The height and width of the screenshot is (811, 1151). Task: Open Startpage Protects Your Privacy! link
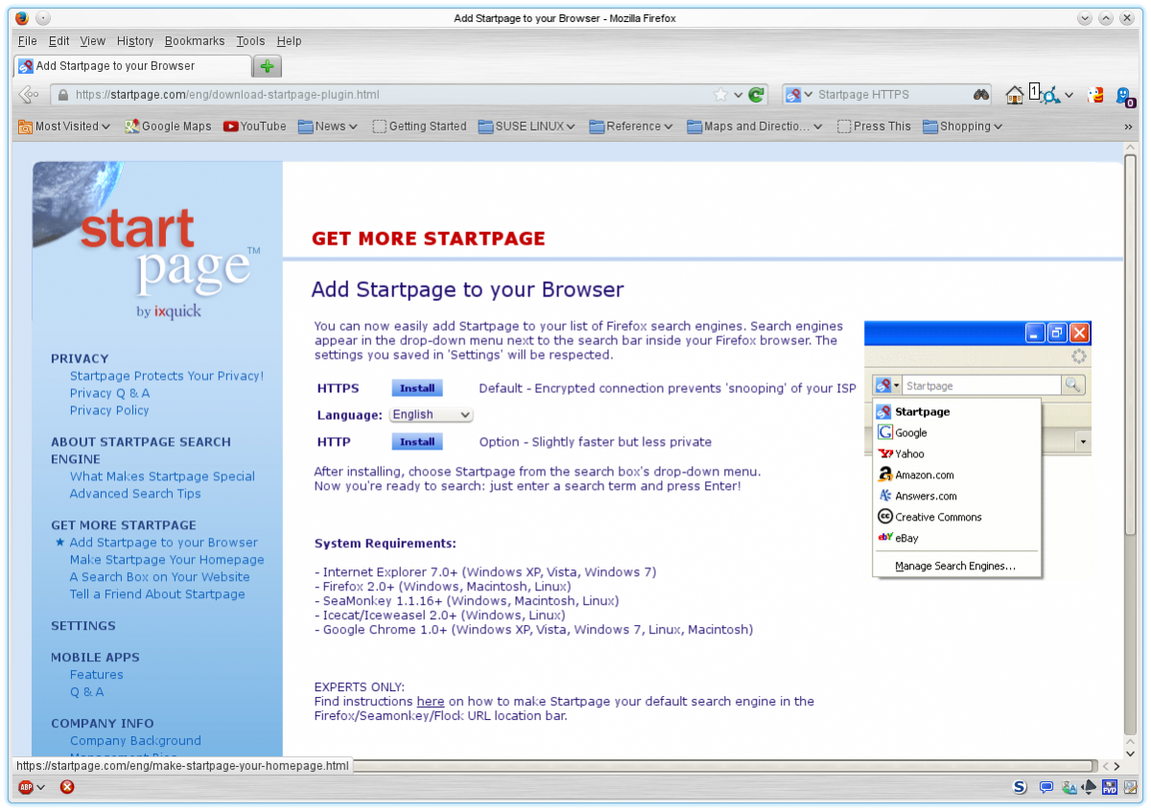point(167,376)
